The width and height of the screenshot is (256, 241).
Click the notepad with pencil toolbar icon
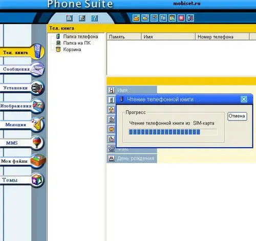tap(82, 18)
